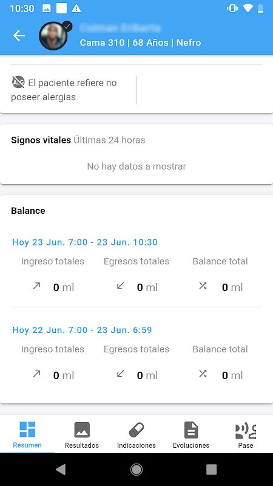
Task: Open the patient profile photo
Action: pyautogui.click(x=53, y=36)
